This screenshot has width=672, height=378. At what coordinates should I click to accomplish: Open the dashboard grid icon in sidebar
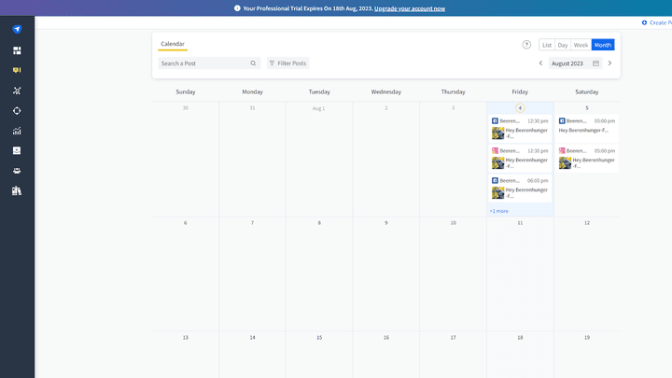[x=17, y=50]
